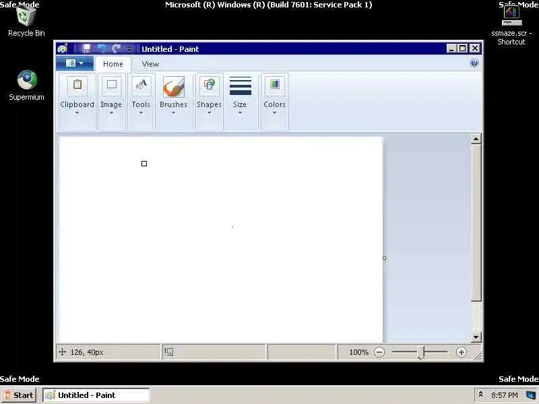This screenshot has width=539, height=404.
Task: Expand the Colors group
Action: [274, 102]
